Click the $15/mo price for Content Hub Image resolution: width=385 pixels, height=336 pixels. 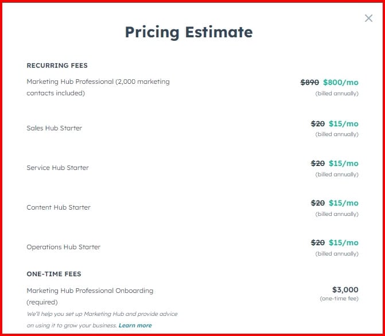344,203
